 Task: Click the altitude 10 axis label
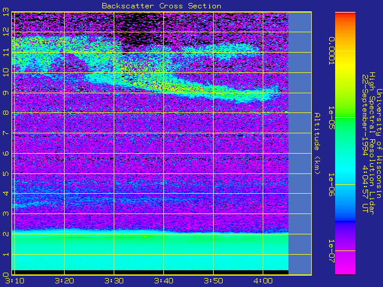click(6, 72)
